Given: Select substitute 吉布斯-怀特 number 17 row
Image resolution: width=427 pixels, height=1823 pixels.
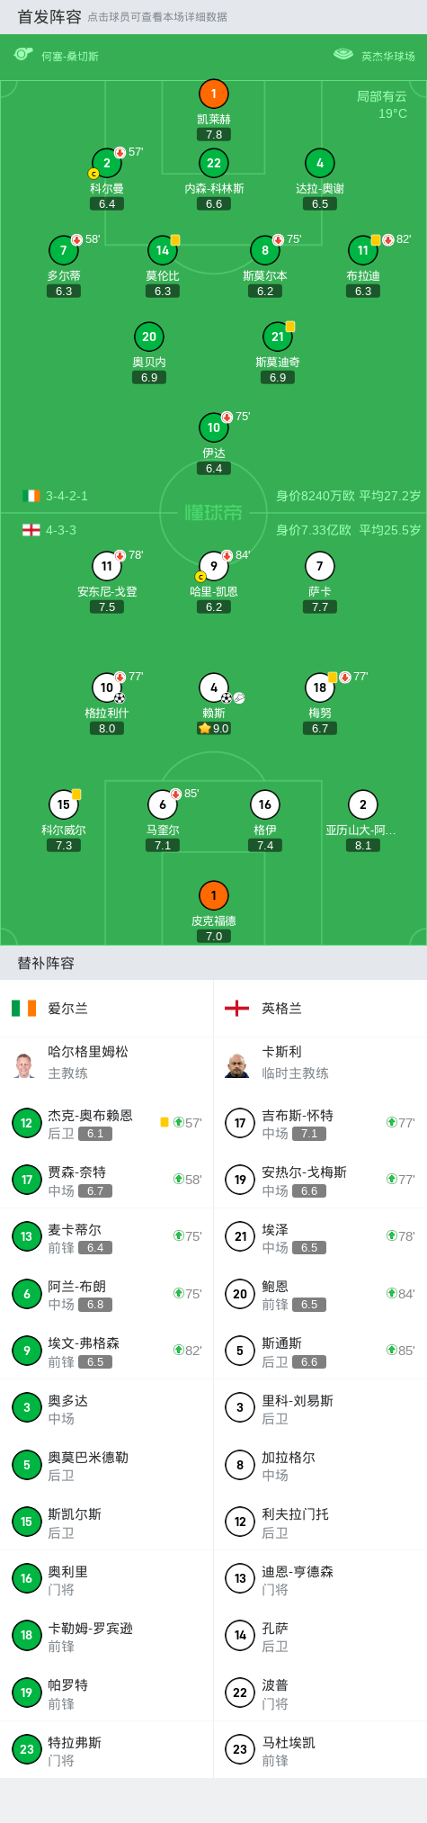Looking at the screenshot, I should [x=320, y=1123].
